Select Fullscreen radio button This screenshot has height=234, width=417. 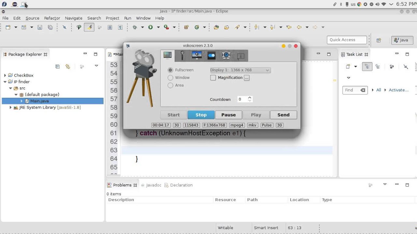coord(170,70)
